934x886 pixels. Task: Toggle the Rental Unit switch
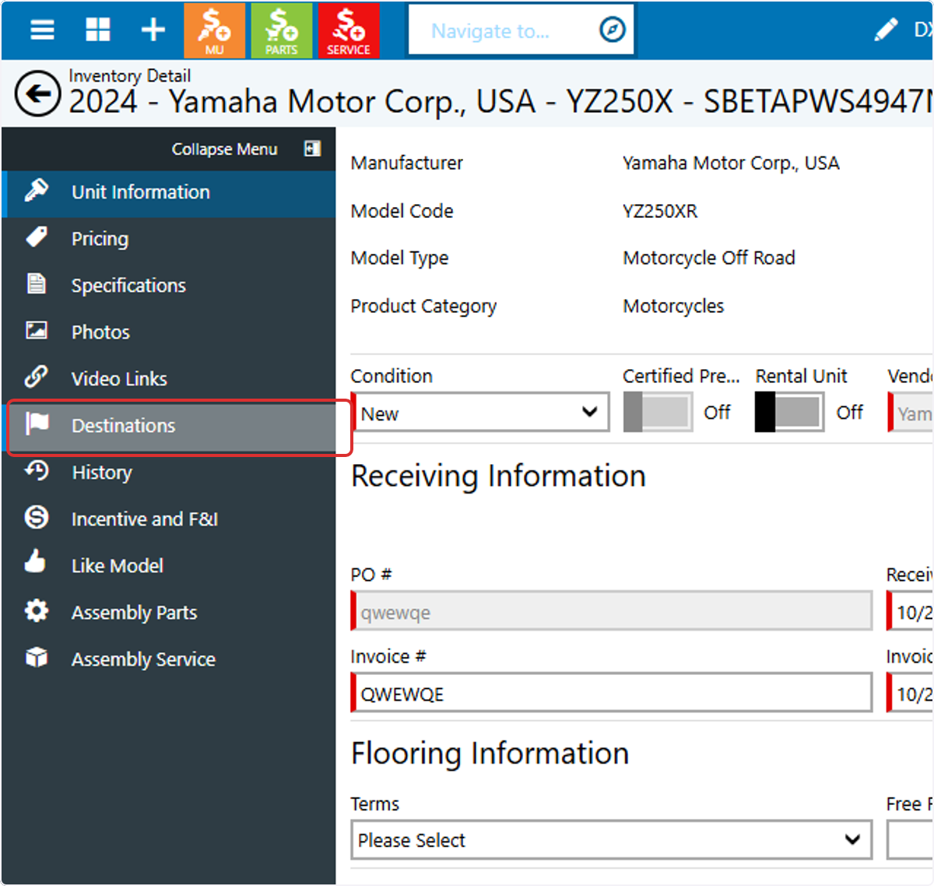pos(789,412)
